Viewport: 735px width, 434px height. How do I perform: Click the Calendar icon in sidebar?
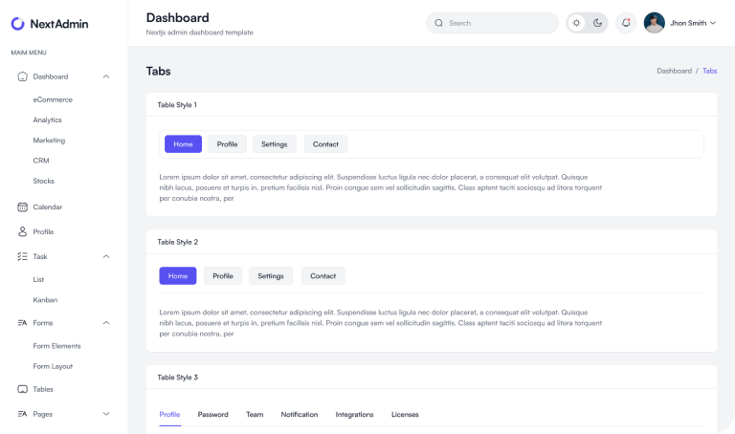point(22,206)
